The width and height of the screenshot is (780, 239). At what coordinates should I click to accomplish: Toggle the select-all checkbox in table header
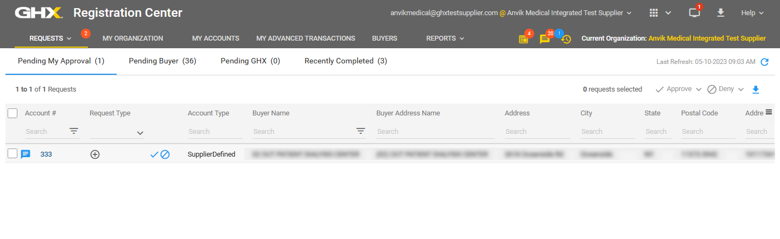pos(13,113)
